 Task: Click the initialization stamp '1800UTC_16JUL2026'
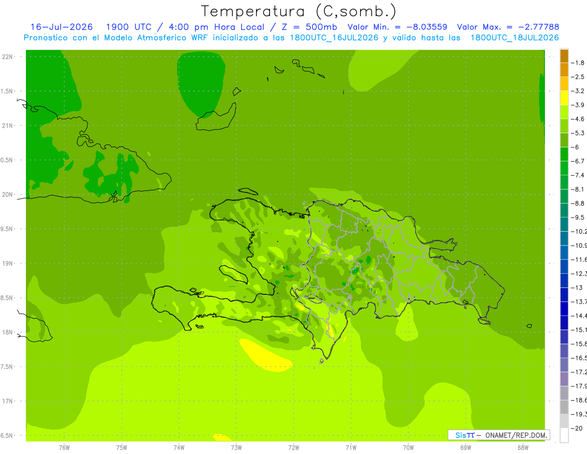pyautogui.click(x=335, y=38)
